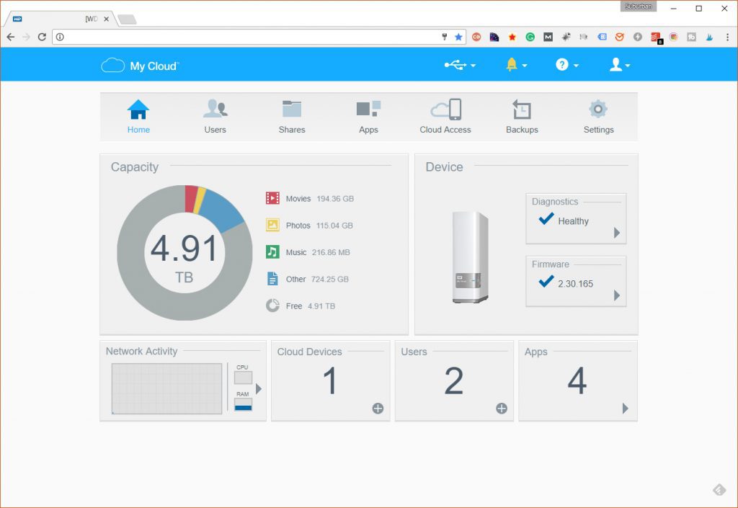Click the Movies capacity icon

[272, 198]
